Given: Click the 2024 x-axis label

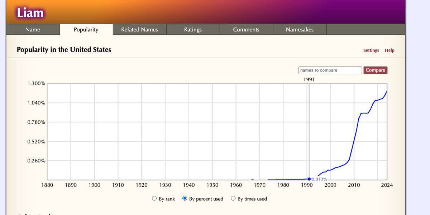Looking at the screenshot, I should point(387,185).
